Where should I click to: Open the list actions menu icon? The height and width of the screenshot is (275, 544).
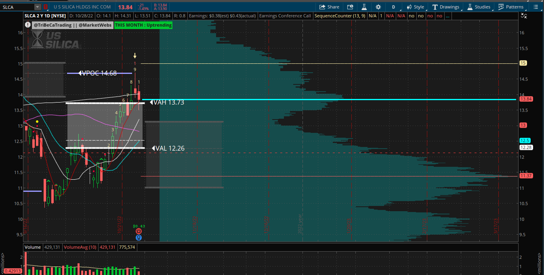click(536, 7)
